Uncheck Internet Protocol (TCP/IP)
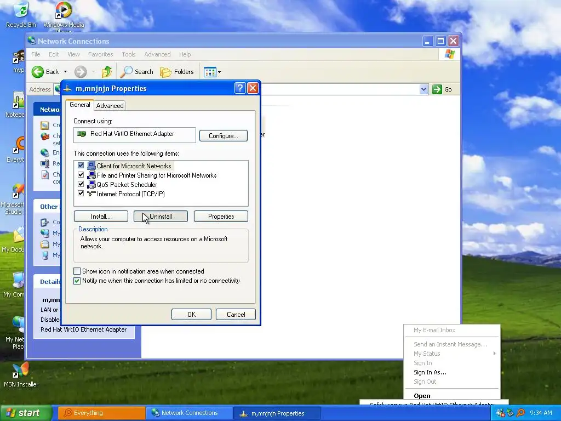This screenshot has height=421, width=561. click(x=81, y=194)
